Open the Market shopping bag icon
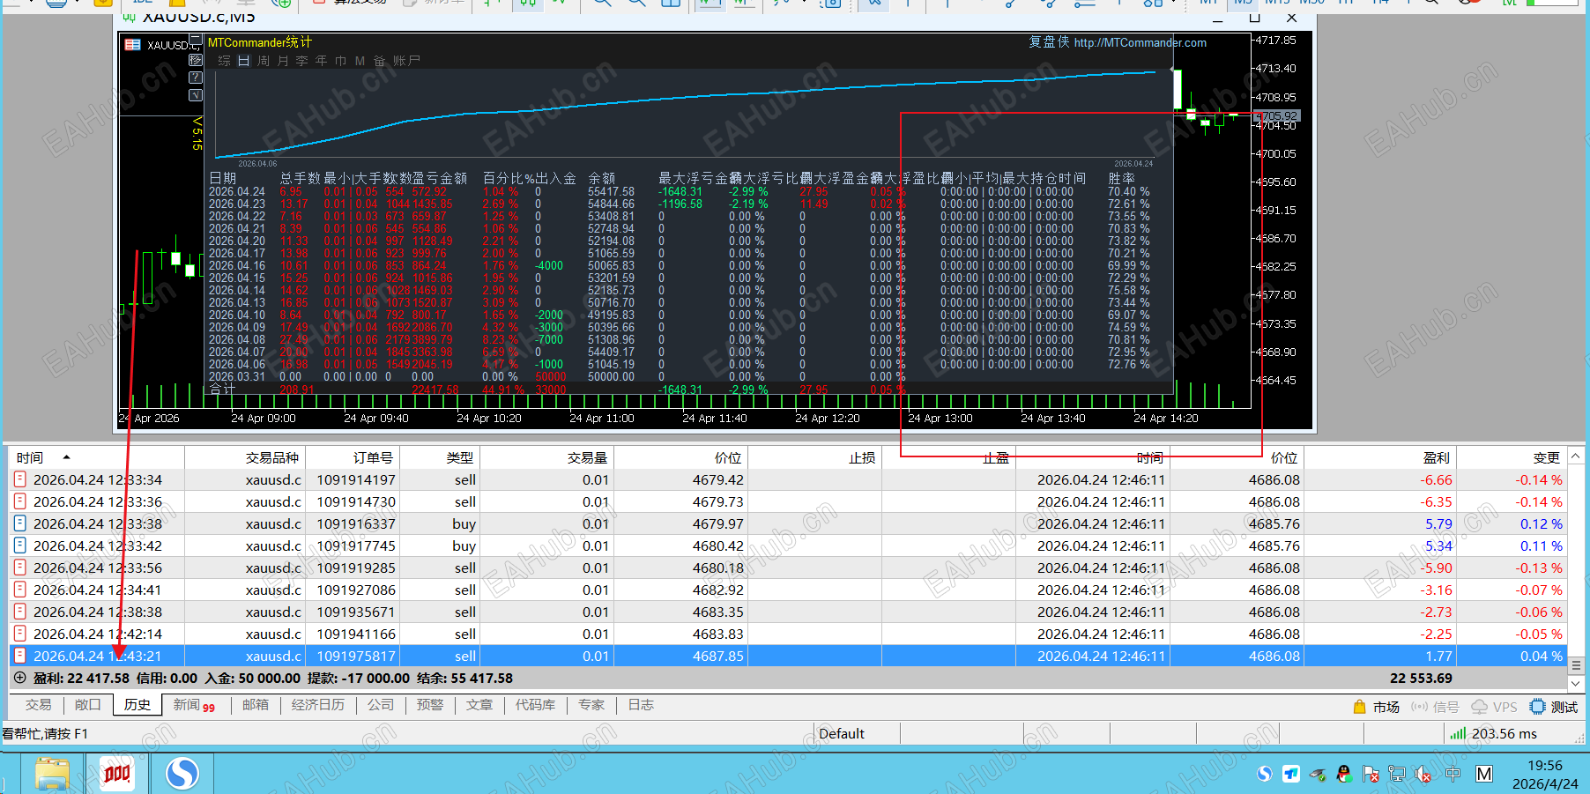The width and height of the screenshot is (1590, 794). tap(1360, 707)
